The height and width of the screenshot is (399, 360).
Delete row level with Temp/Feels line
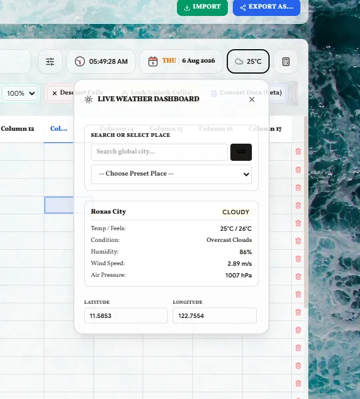coord(298,223)
